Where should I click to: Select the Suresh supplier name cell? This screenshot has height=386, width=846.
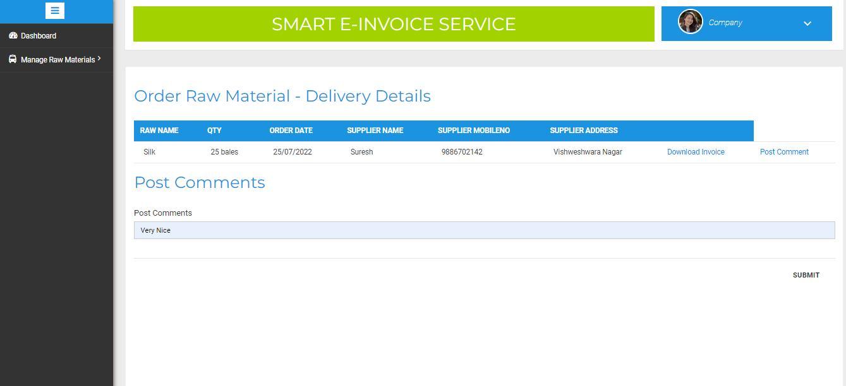pyautogui.click(x=361, y=152)
